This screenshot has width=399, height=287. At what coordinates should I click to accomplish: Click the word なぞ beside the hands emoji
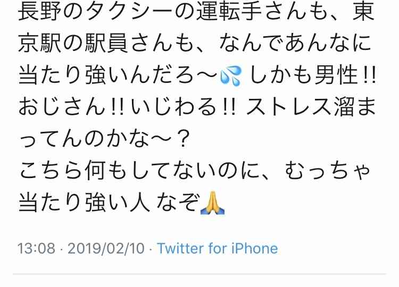[177, 202]
